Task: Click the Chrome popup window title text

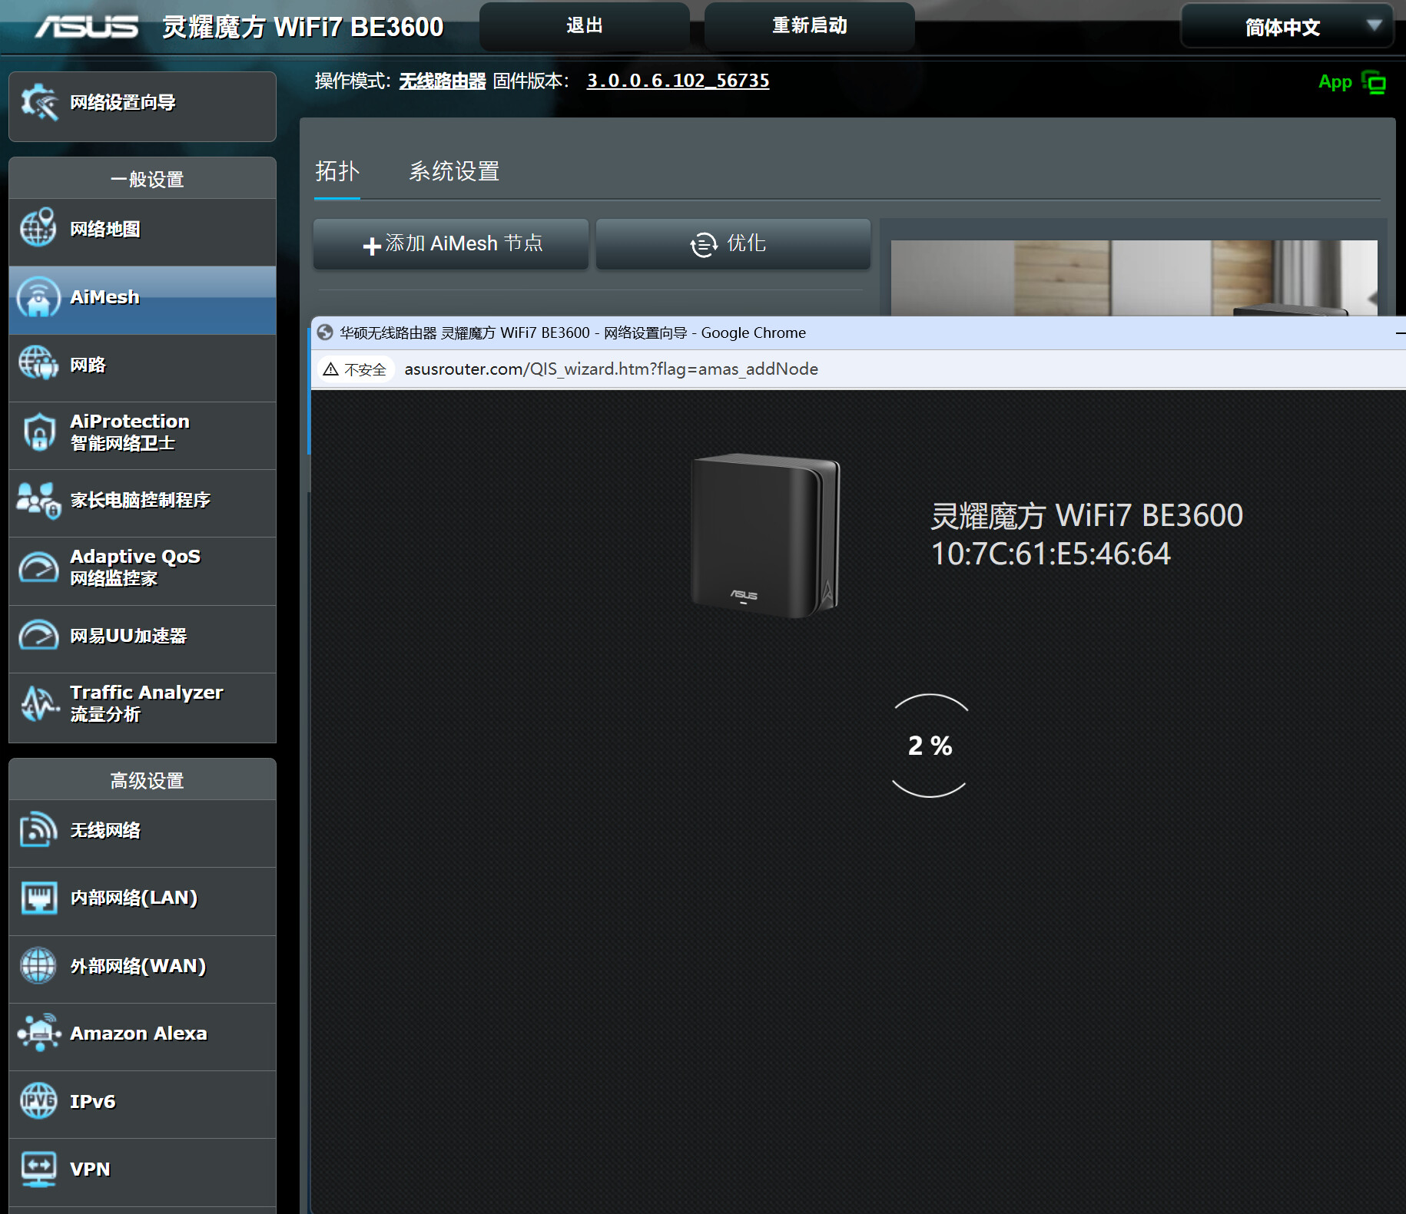Action: [573, 332]
